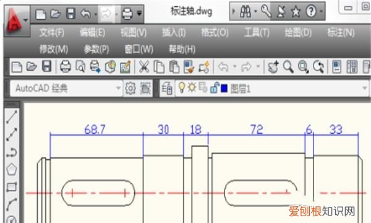Click Undo arrow in standard toolbar
Screen dimensions: 371x223
pos(223,67)
